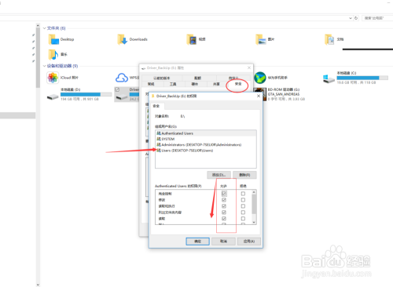Select the WPS cloud drive icon
The width and height of the screenshot is (393, 287).
[122, 78]
